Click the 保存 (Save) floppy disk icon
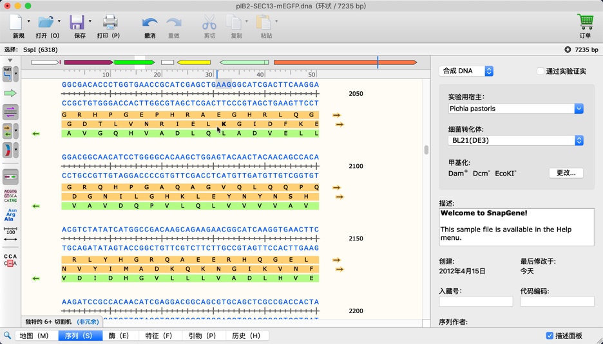The width and height of the screenshot is (603, 344). click(x=77, y=23)
